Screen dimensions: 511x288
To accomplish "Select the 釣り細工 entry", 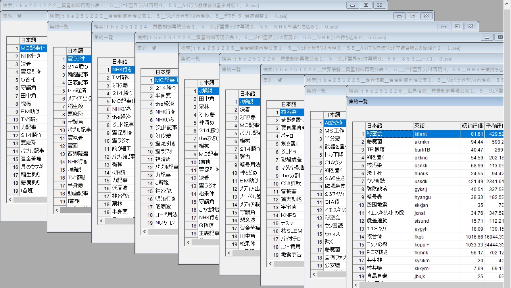I will (x=121, y=148).
